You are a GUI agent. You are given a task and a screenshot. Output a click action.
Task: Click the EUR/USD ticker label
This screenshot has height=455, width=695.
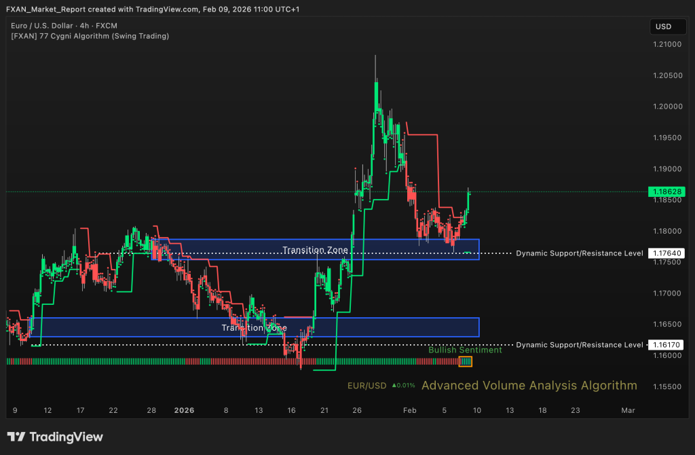[x=367, y=386]
